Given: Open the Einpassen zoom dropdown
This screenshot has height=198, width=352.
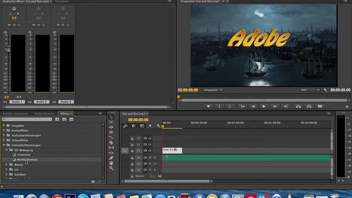Looking at the screenshot, I should point(213,90).
